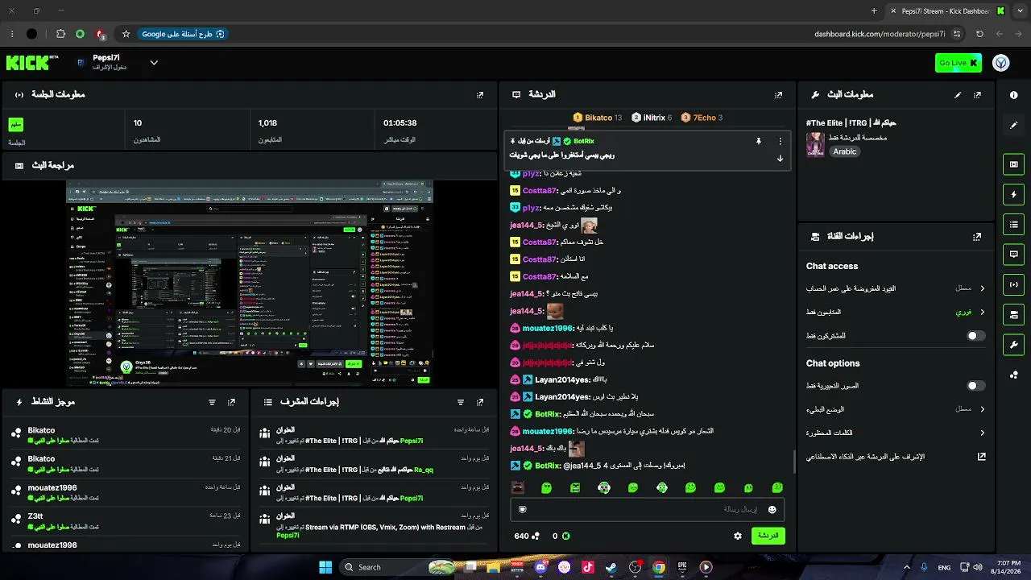This screenshot has width=1031, height=580.
Task: Expand pinned message with down arrow
Action: (780, 158)
